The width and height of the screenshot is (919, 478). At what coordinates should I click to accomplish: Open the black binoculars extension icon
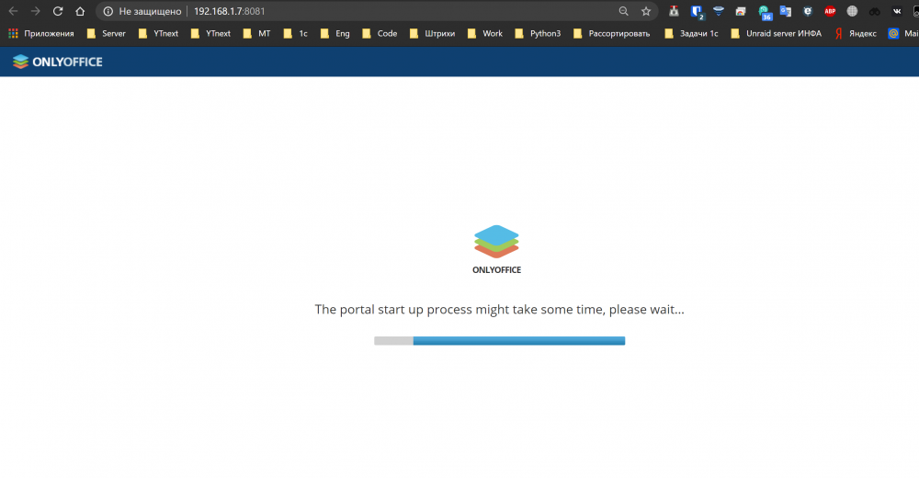[875, 11]
